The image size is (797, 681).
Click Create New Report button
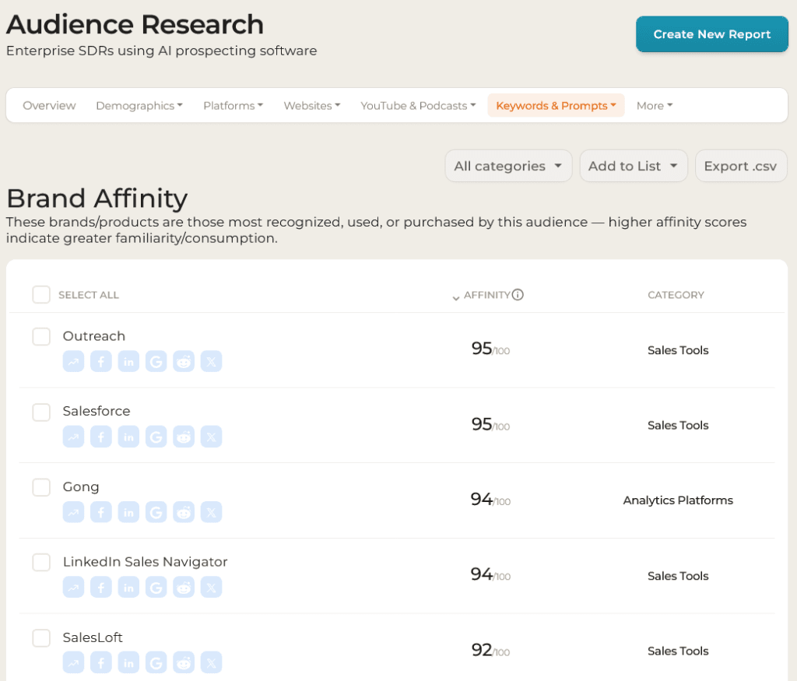711,34
